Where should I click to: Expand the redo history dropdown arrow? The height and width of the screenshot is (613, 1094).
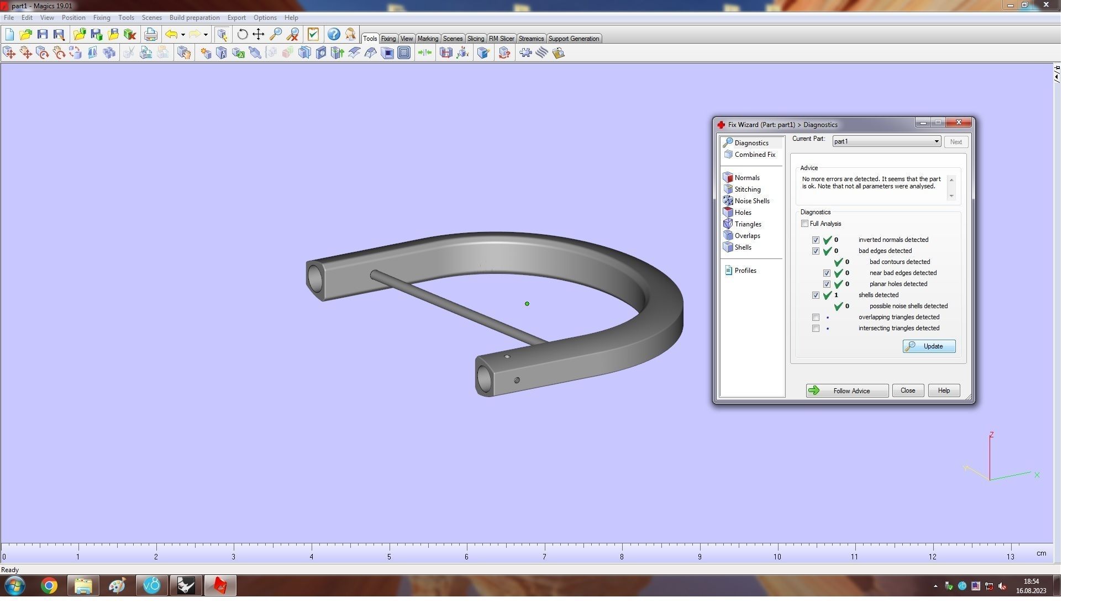click(206, 34)
